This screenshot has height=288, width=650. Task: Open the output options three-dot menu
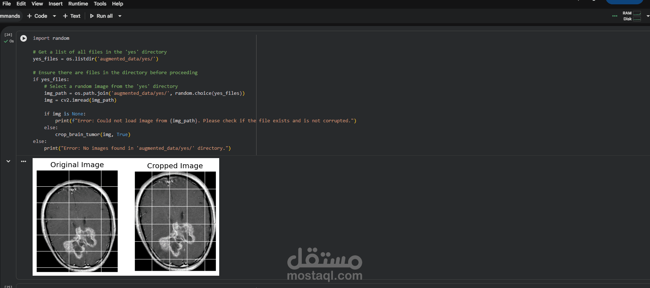[x=24, y=161]
